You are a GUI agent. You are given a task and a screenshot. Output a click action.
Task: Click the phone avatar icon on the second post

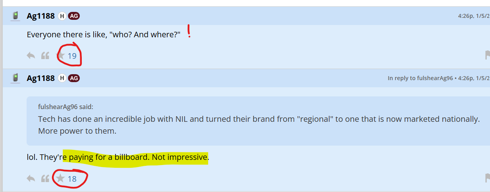(15, 78)
